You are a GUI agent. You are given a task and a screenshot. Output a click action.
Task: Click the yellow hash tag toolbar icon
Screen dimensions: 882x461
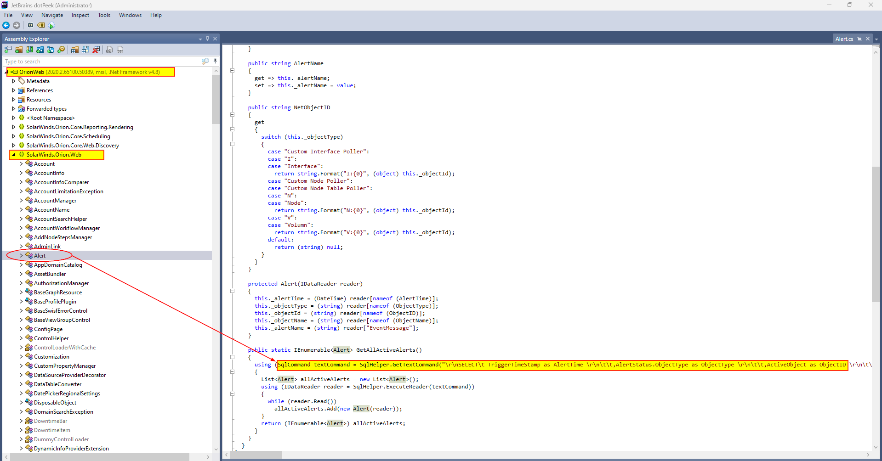(x=41, y=25)
